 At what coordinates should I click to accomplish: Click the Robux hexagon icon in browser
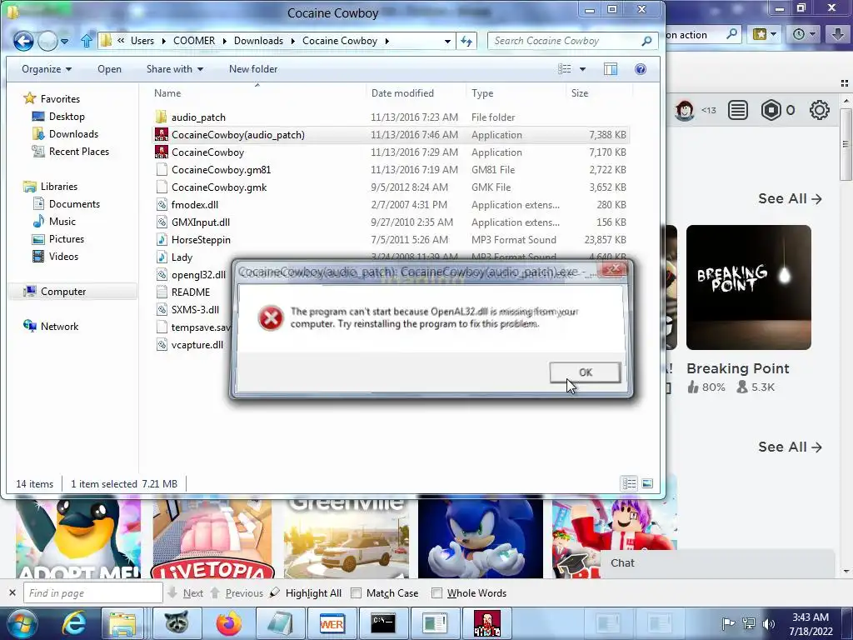coord(771,111)
